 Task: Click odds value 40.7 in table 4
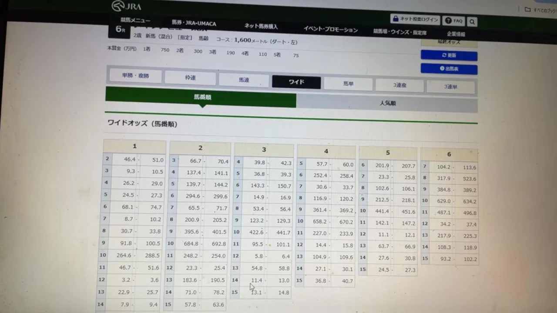click(348, 281)
